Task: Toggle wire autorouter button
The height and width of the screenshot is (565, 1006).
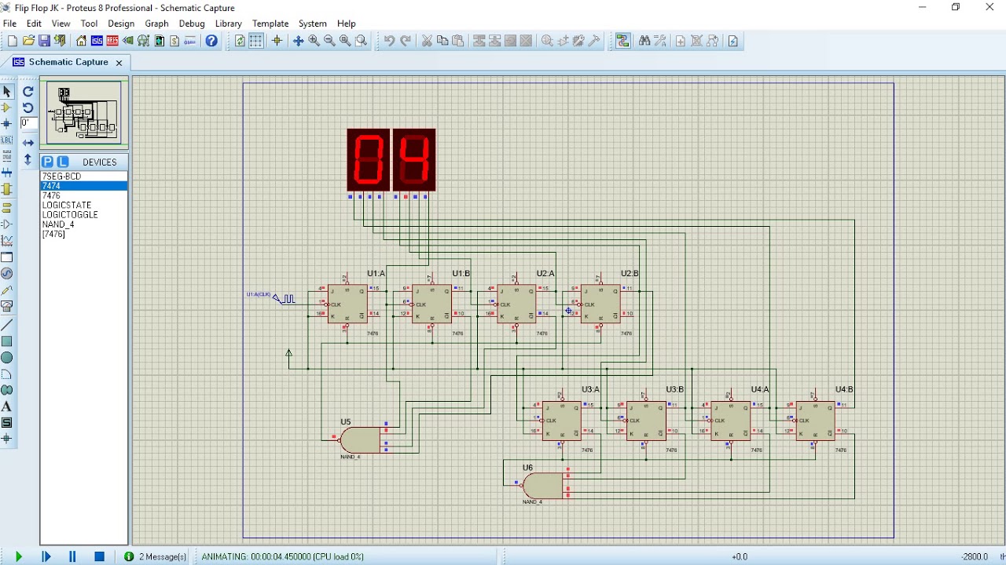Action: 622,41
